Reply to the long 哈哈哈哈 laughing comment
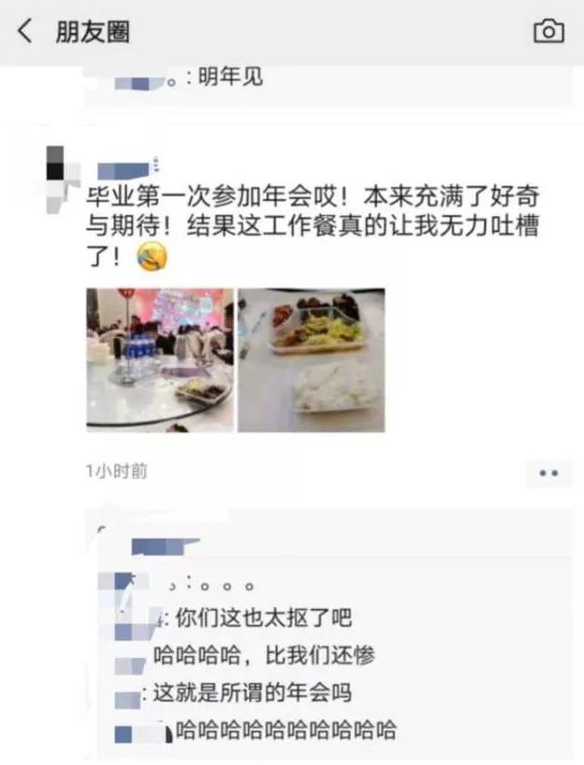584x765 pixels. click(x=286, y=731)
